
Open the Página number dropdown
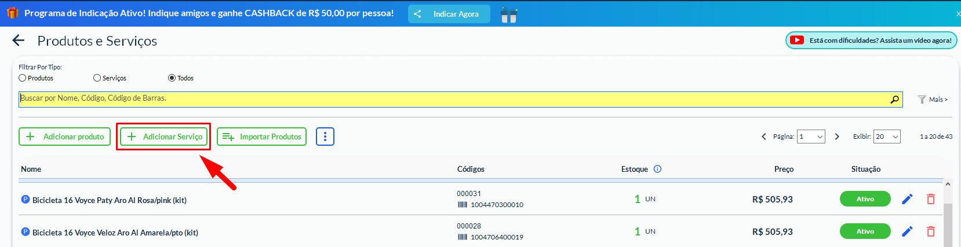[x=811, y=137]
